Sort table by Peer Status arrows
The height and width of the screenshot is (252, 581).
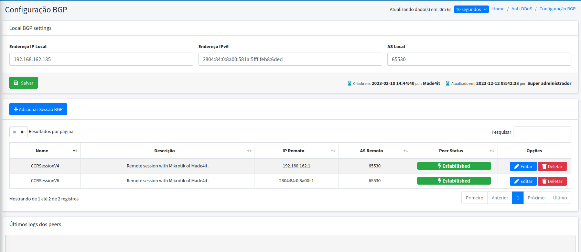(492, 151)
